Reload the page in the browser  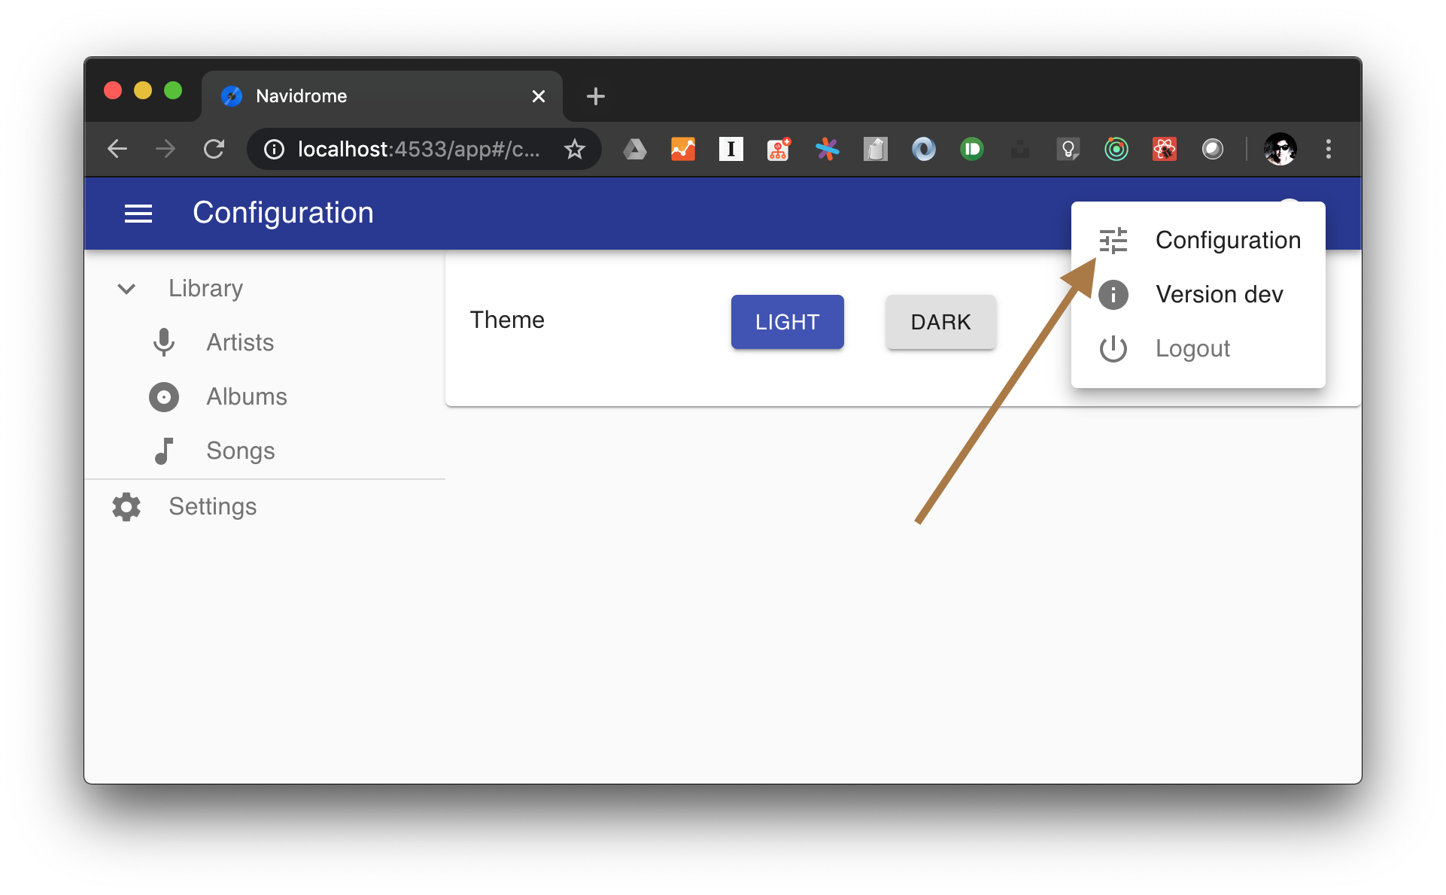click(214, 149)
